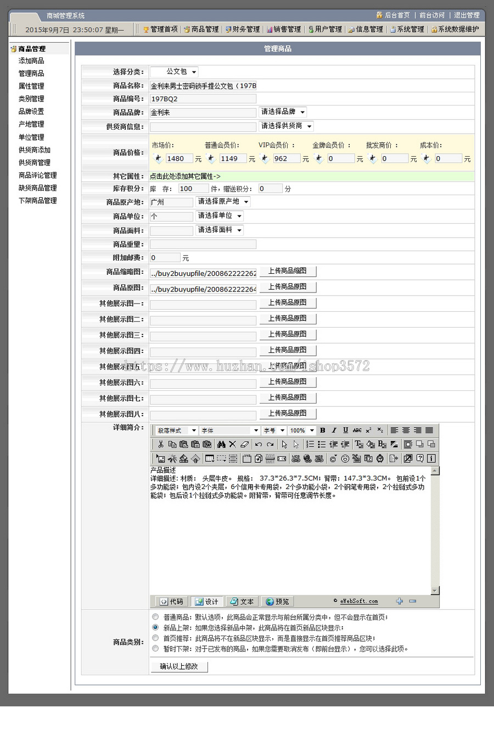Select the 首页推荐 radio option
Image resolution: width=494 pixels, height=729 pixels.
[x=155, y=638]
